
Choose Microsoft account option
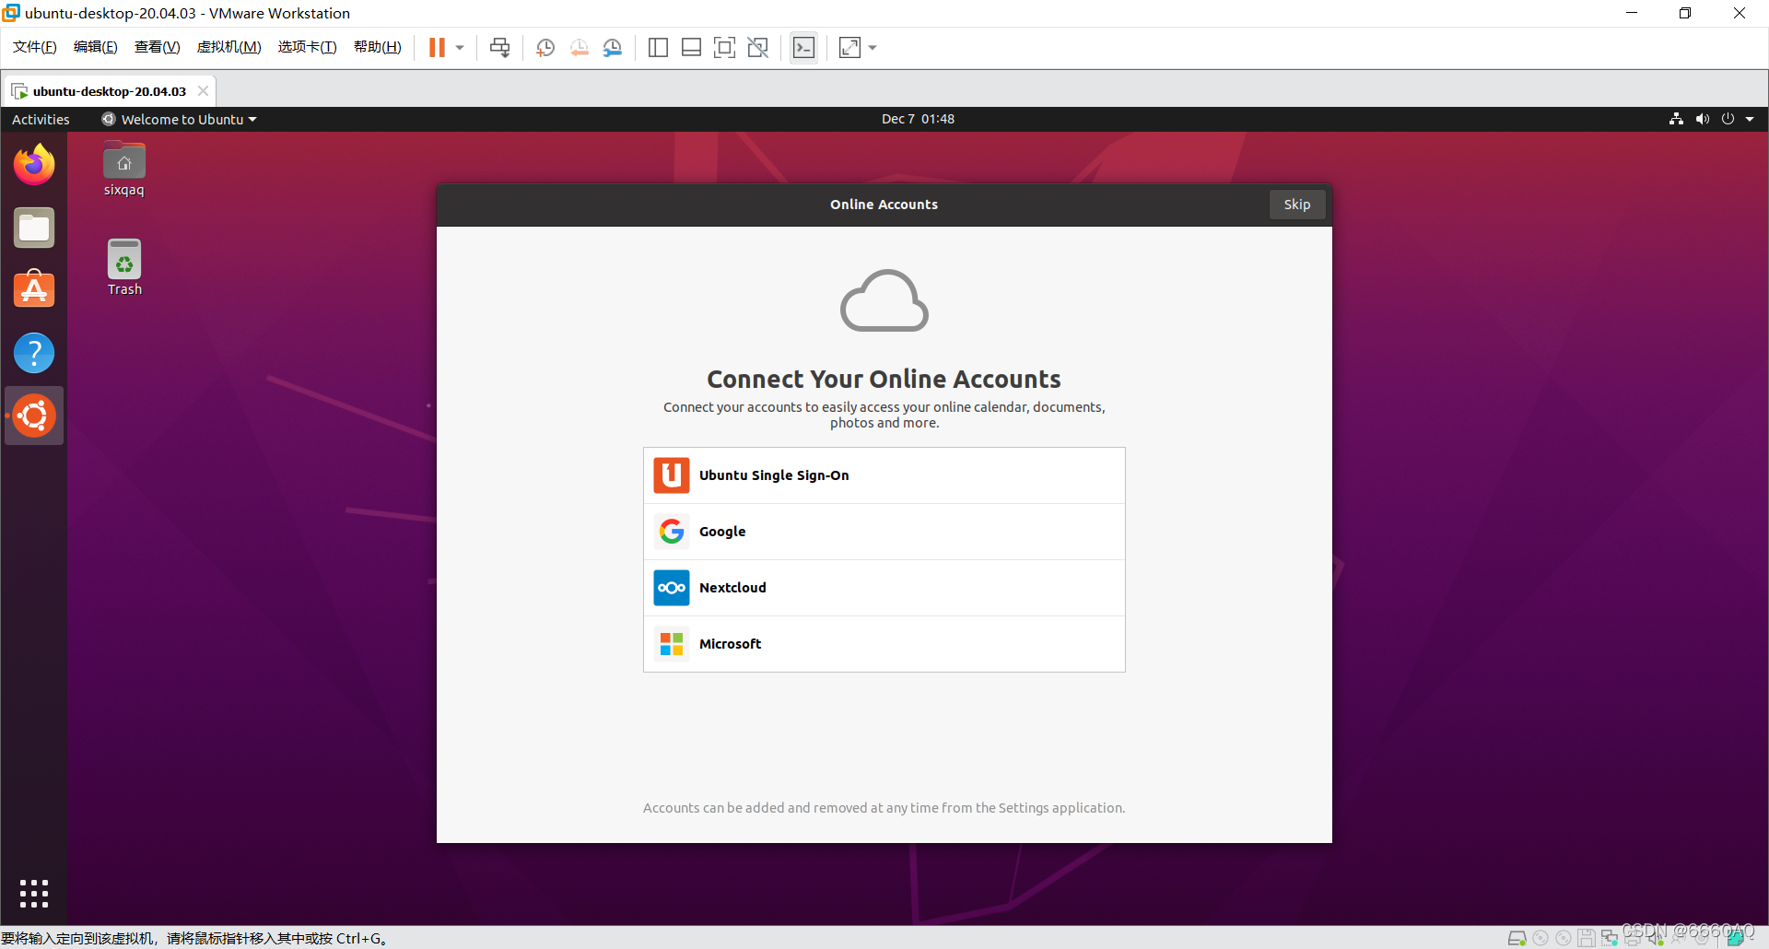click(884, 644)
